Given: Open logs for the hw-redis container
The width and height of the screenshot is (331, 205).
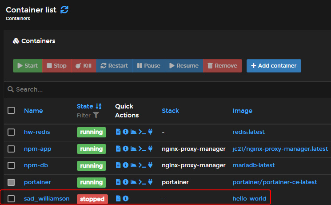Looking at the screenshot, I should pos(118,132).
